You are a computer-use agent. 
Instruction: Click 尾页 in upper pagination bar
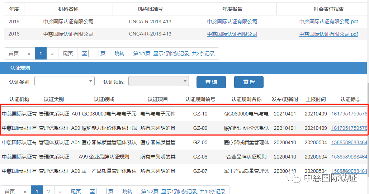(x=68, y=53)
